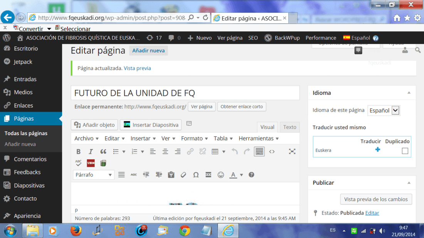This screenshot has height=238, width=424.
Task: Launch Firefox from the taskbar
Action: coord(76,231)
